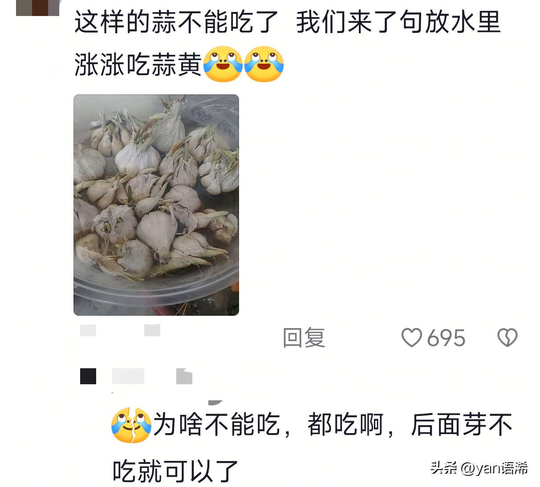Open the top commenter's avatar

(x=38, y=8)
